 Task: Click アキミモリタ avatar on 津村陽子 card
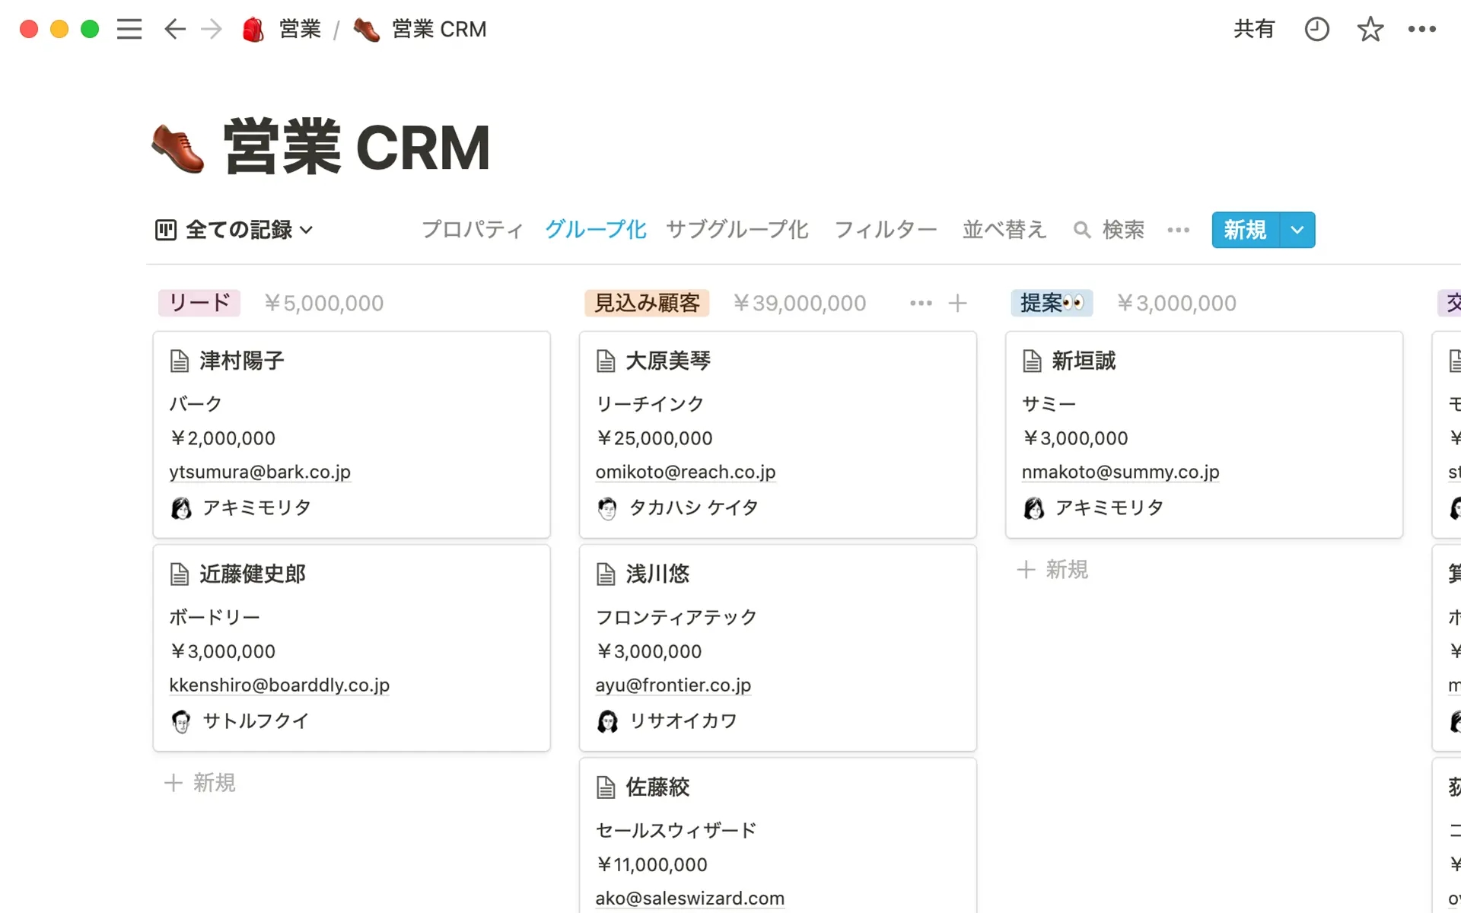click(x=181, y=507)
